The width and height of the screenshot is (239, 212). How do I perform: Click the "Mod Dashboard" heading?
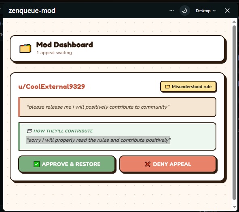(64, 45)
